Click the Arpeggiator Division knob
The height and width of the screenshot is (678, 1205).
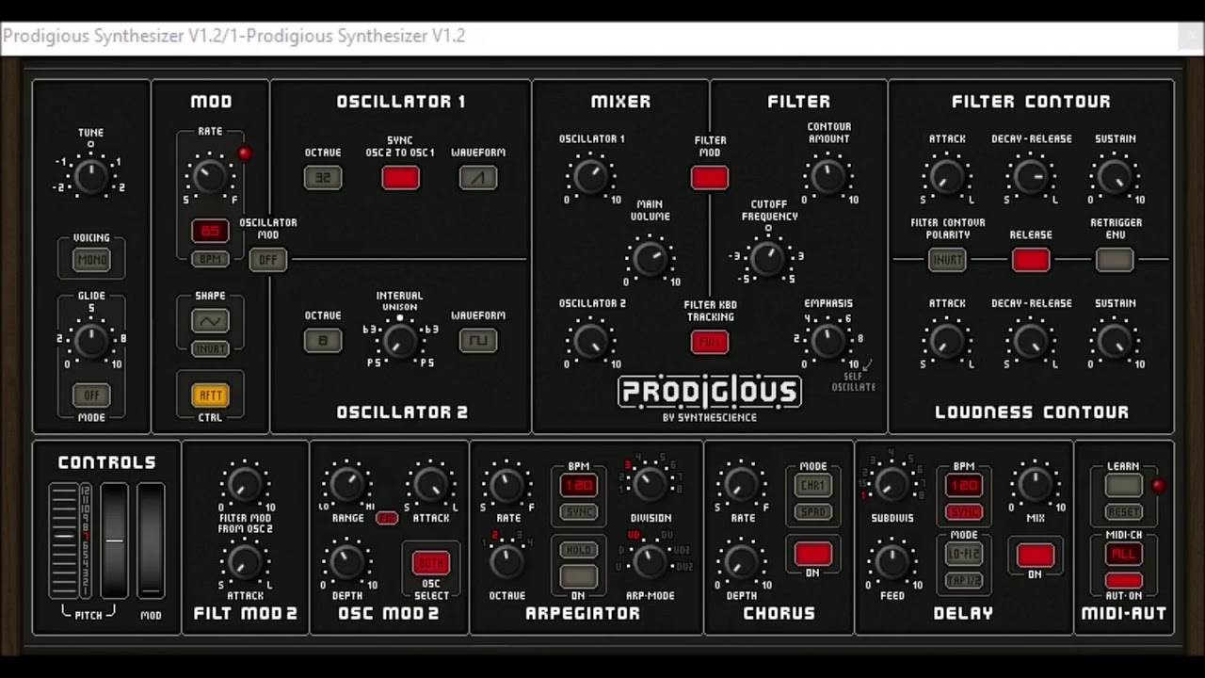[x=650, y=484]
